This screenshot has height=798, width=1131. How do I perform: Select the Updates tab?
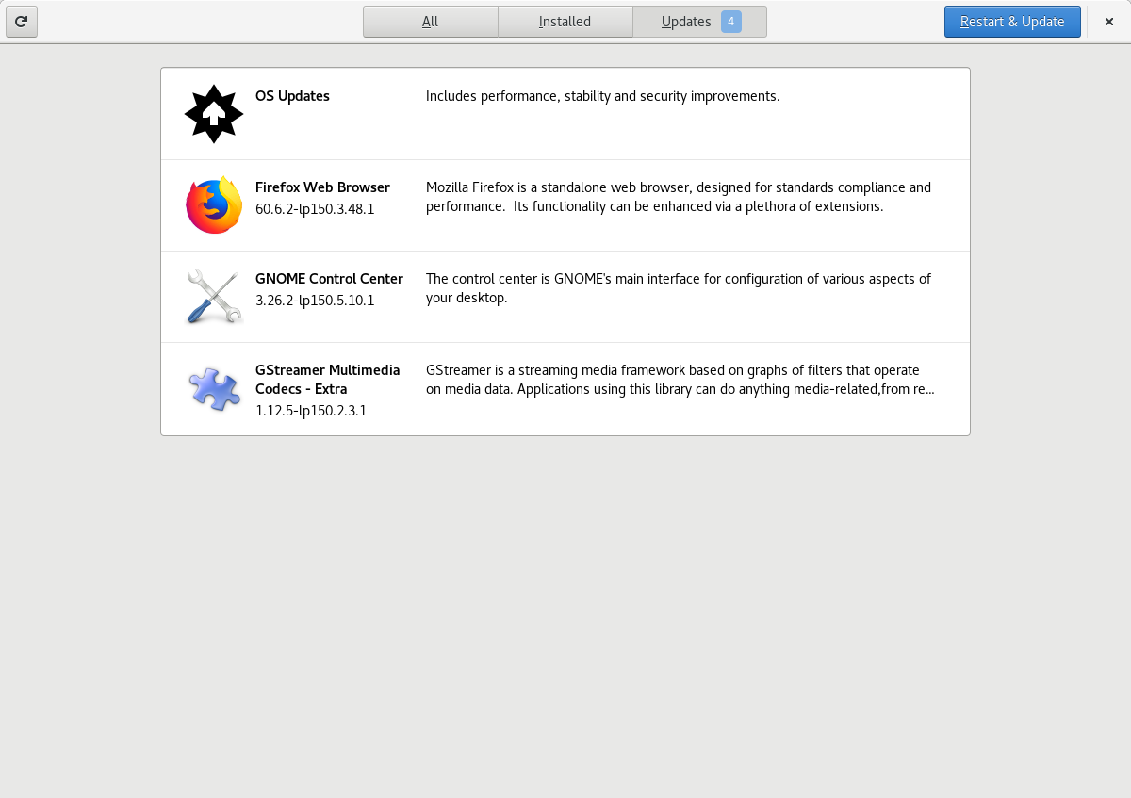pos(699,22)
